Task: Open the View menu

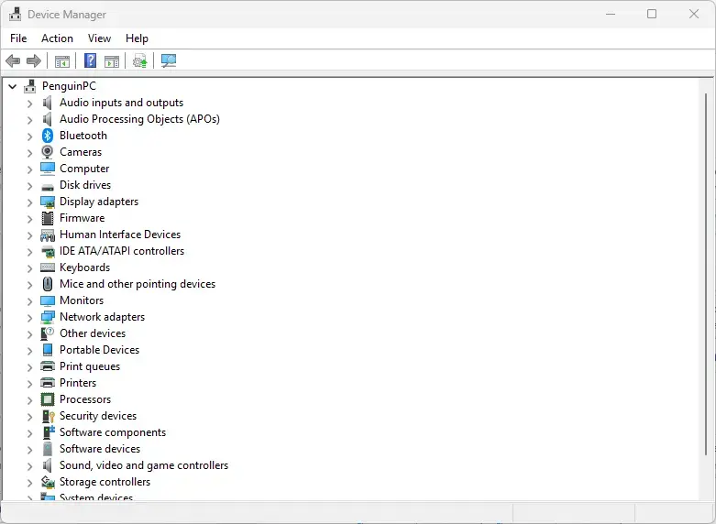Action: tap(99, 38)
